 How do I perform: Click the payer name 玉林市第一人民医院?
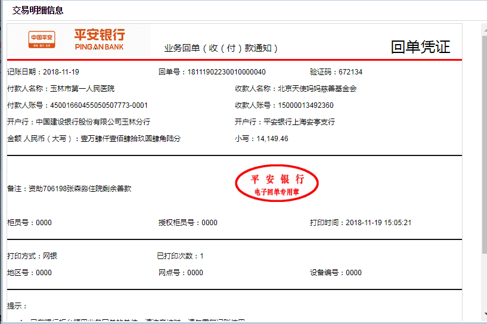pos(82,89)
